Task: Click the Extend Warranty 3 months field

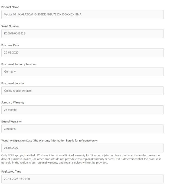Action: 83,129
